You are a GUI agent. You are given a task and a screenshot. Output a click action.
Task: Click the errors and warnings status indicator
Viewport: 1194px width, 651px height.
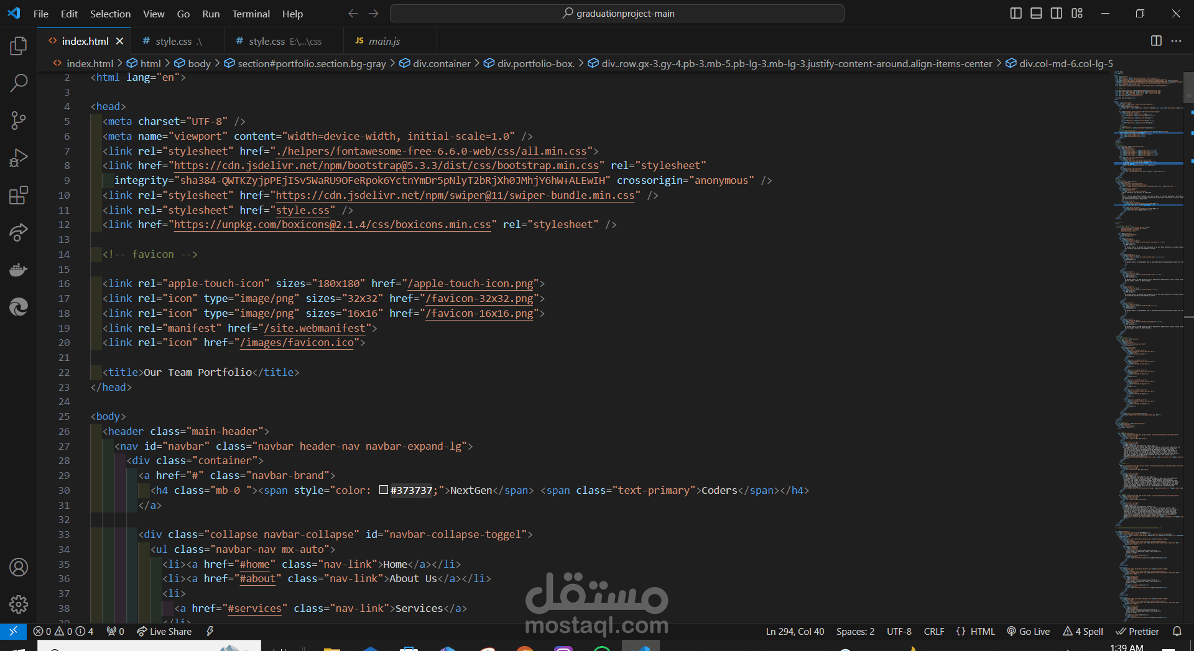point(63,631)
